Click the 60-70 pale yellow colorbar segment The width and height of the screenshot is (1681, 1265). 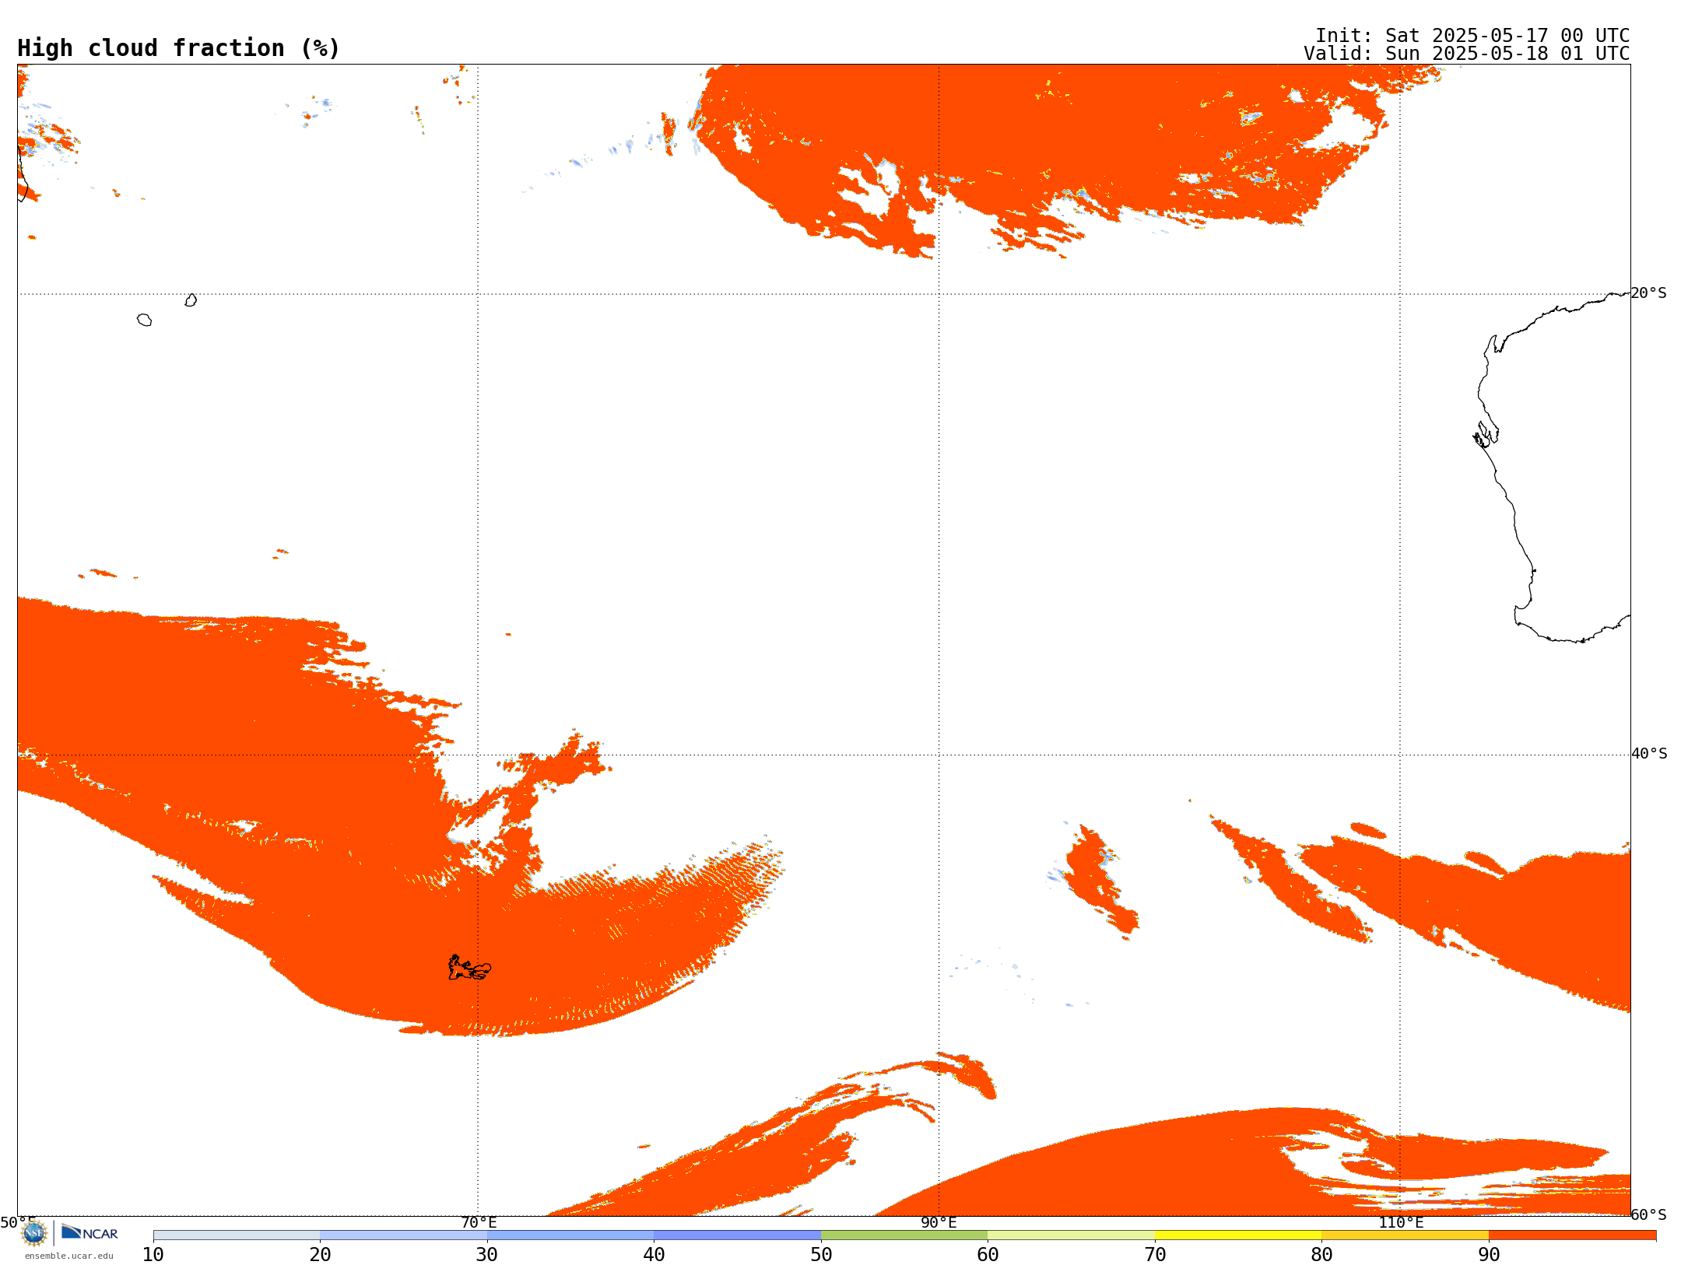pyautogui.click(x=1071, y=1235)
